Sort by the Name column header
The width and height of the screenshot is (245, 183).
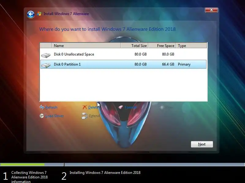(86, 45)
